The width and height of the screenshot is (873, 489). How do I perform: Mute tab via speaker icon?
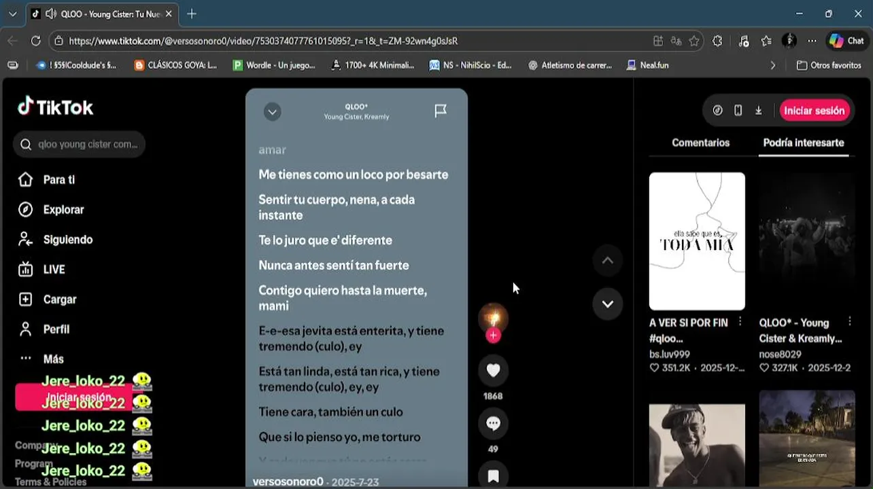coord(51,14)
